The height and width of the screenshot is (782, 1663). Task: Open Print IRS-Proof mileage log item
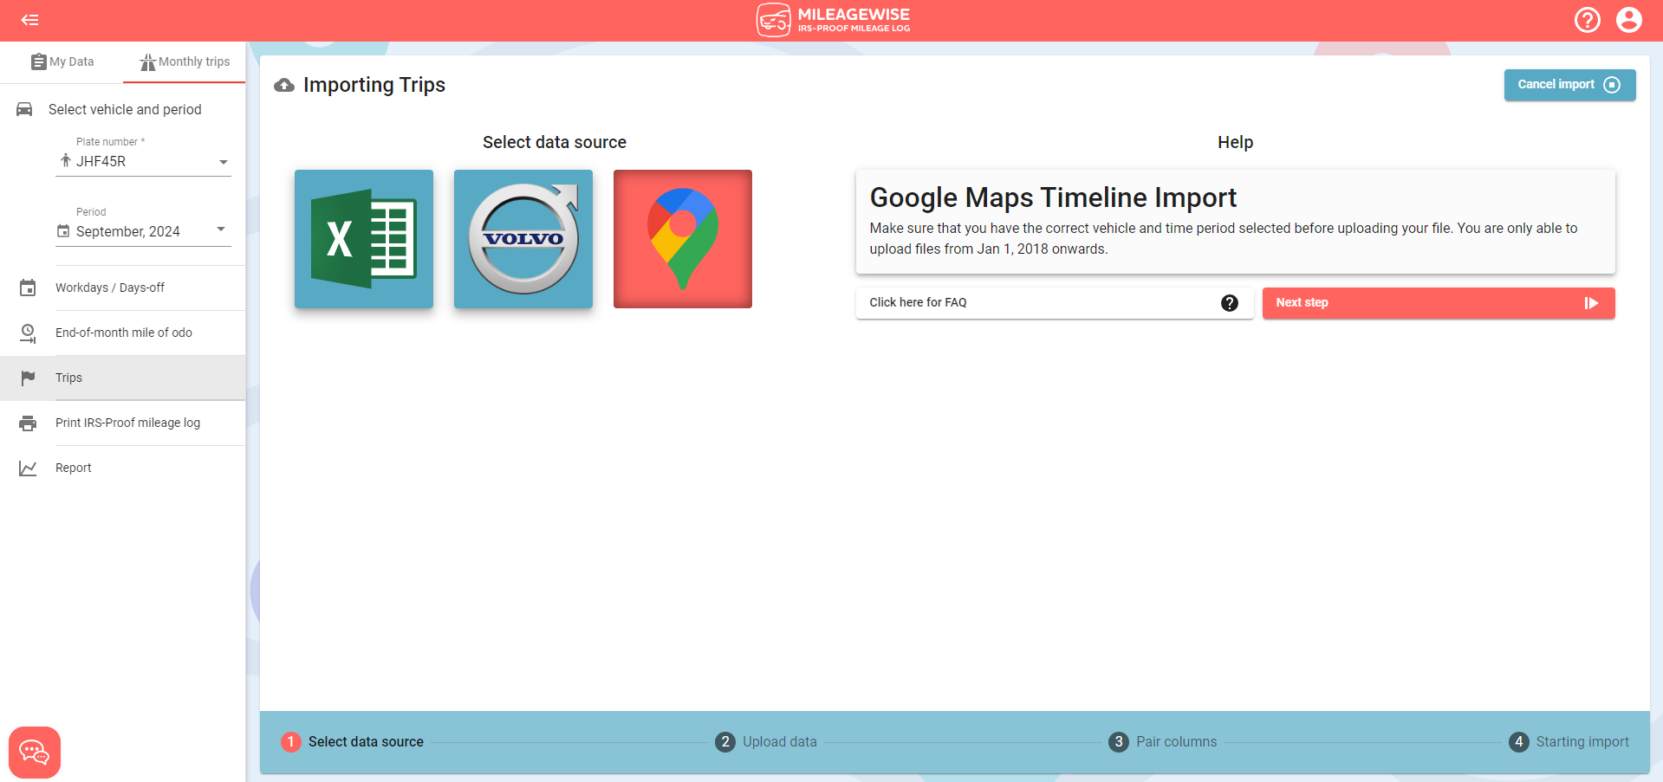pyautogui.click(x=123, y=423)
